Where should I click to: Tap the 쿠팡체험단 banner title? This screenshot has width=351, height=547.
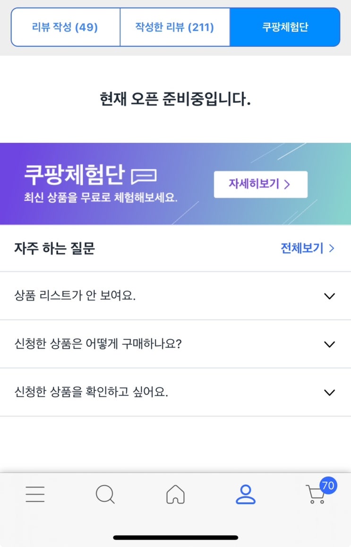(x=74, y=175)
